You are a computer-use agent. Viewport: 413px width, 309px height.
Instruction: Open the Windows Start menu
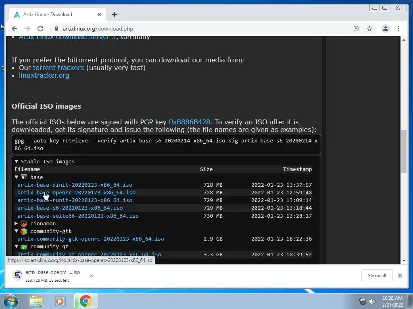click(x=11, y=301)
